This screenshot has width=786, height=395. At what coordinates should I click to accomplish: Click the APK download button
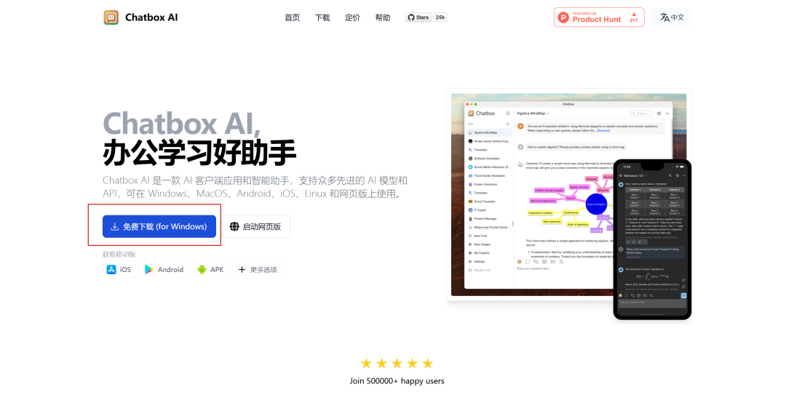[211, 270]
